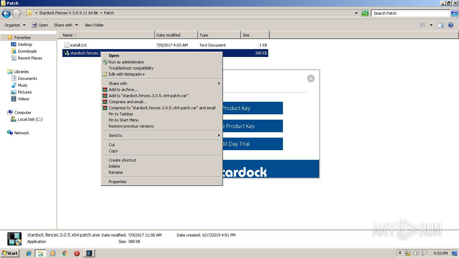Click the Forward navigation arrow
Screen dimensions: 459x258
[16, 14]
